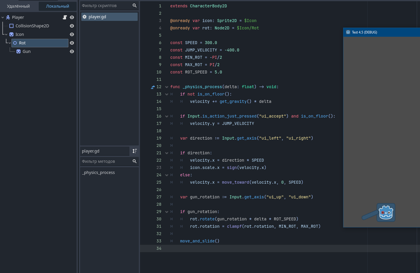
Task: Toggle visibility of the Player node
Action: [x=72, y=17]
